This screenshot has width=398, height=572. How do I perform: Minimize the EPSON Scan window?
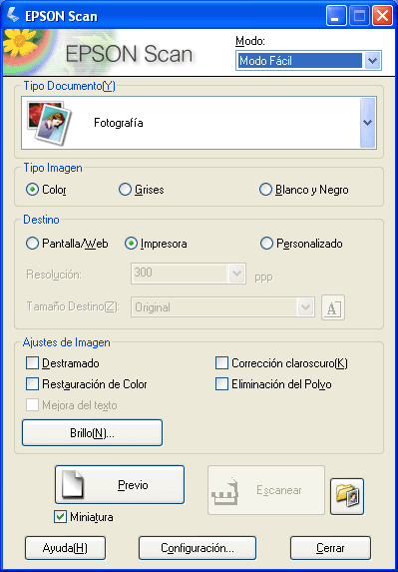(336, 16)
